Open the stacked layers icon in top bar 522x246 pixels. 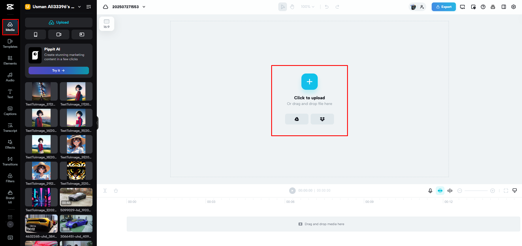click(x=493, y=7)
